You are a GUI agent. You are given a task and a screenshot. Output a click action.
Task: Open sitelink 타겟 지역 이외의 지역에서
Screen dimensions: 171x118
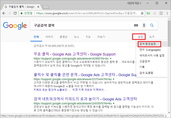point(89,90)
